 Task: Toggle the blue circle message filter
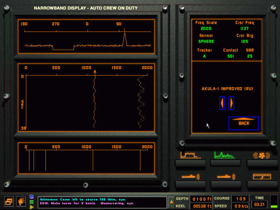click(x=31, y=197)
